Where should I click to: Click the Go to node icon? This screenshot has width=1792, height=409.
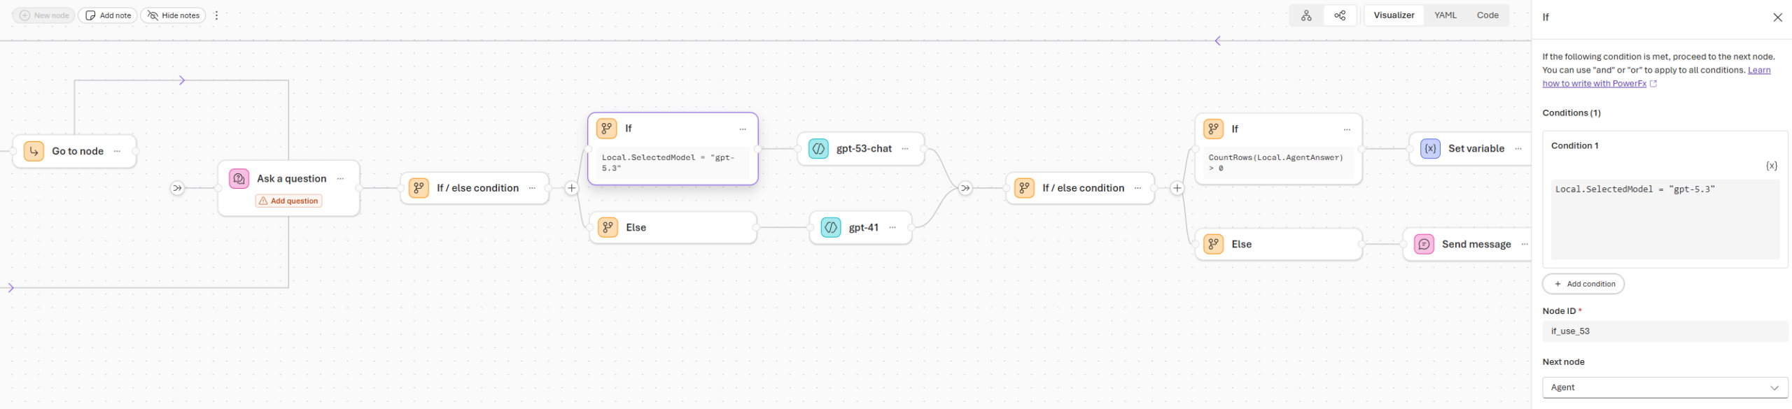click(34, 151)
